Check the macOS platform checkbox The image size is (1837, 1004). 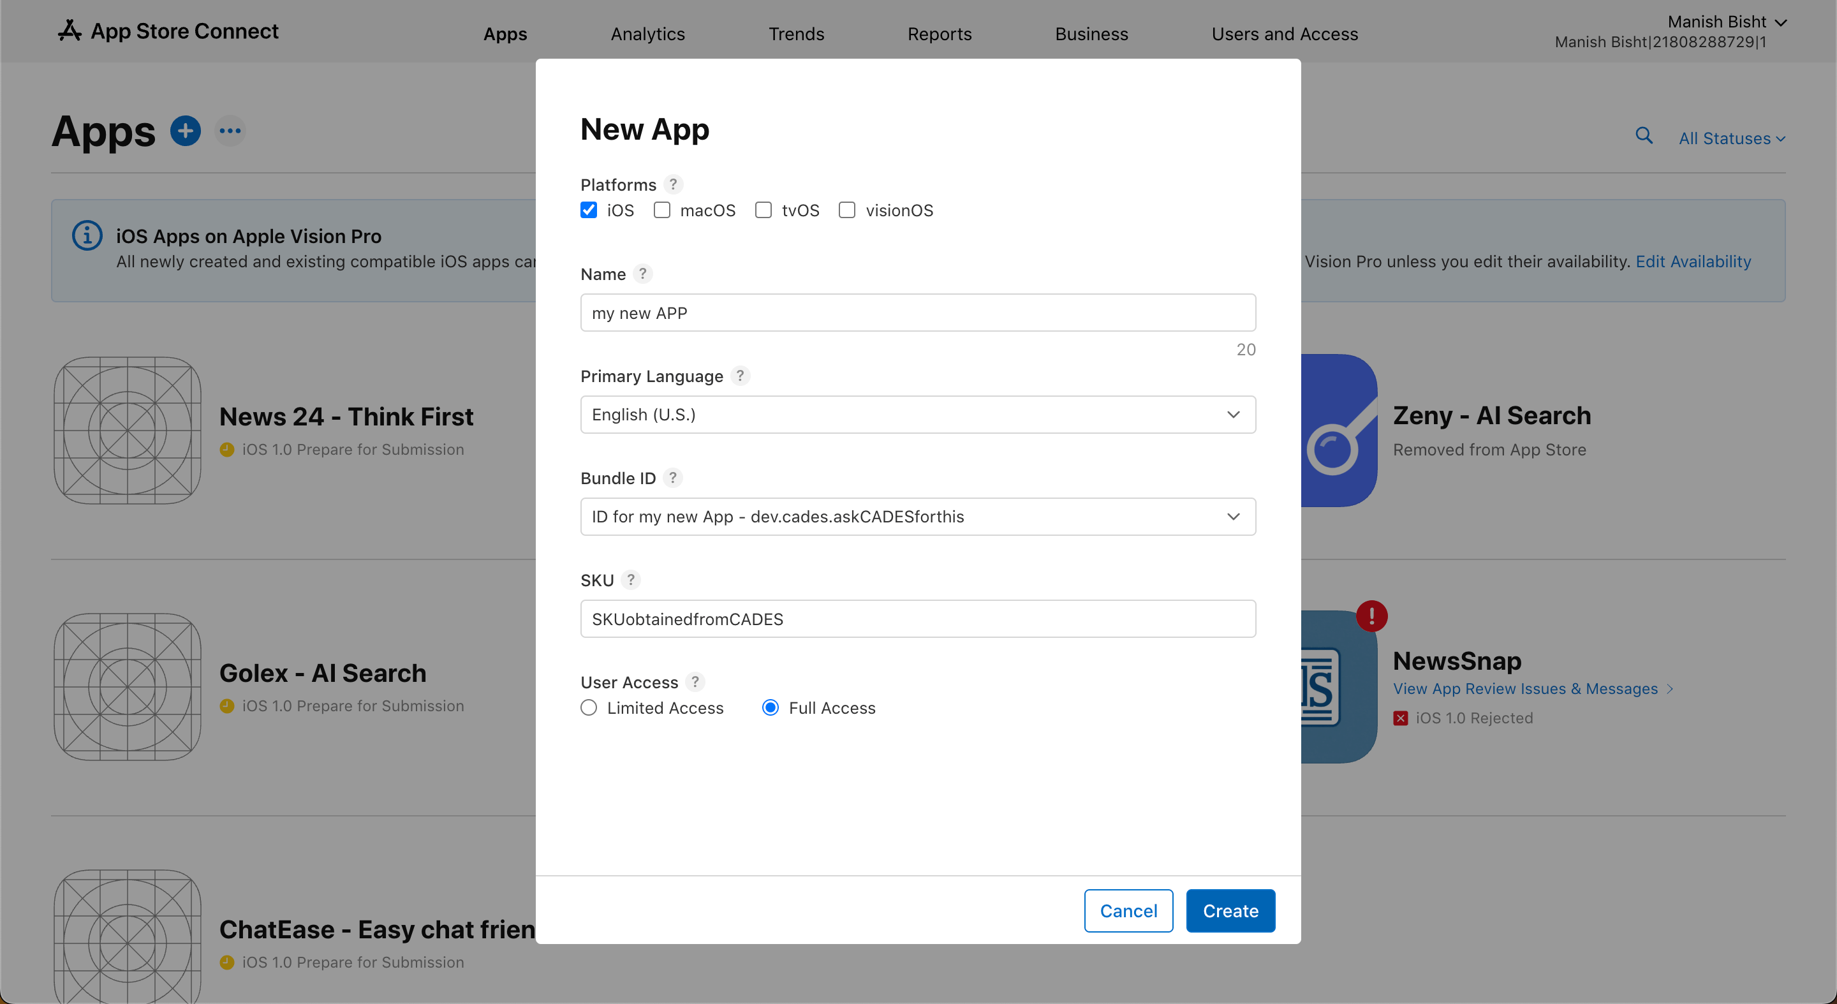(x=662, y=210)
